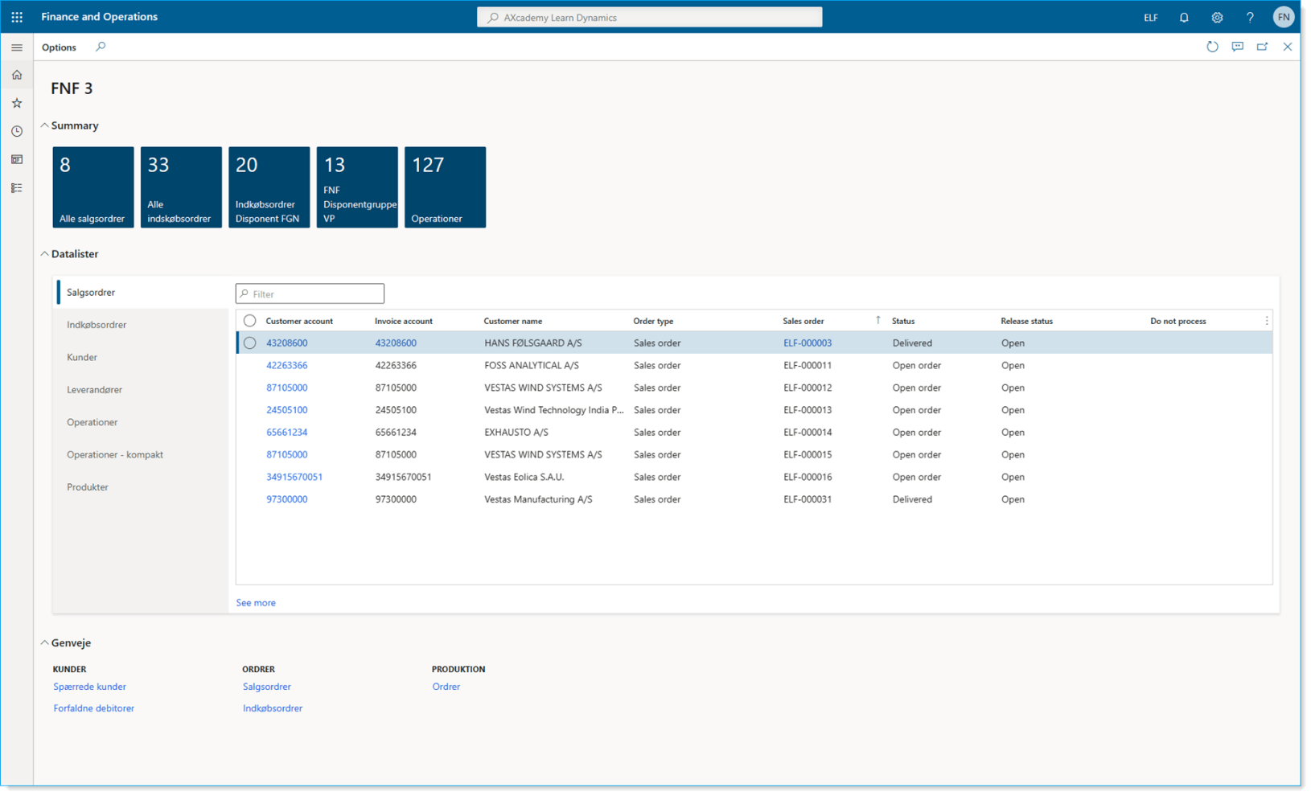Open the app launcher waffle icon

coord(17,17)
